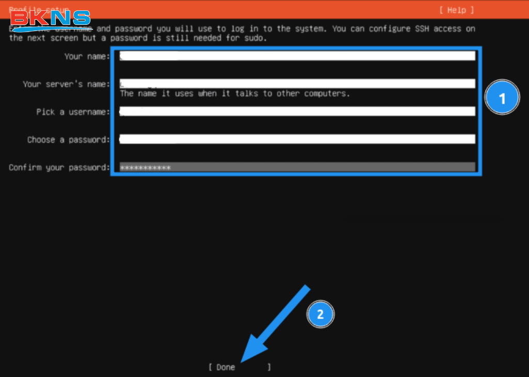Click into the Choose a password field
529x377 pixels.
297,139
